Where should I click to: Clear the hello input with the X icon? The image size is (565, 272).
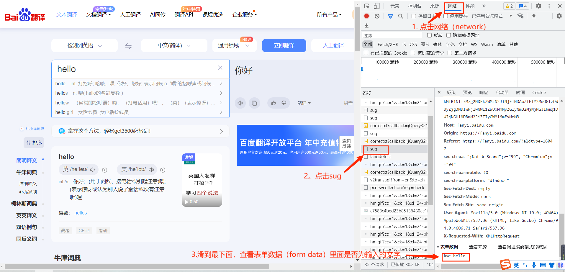(x=220, y=68)
